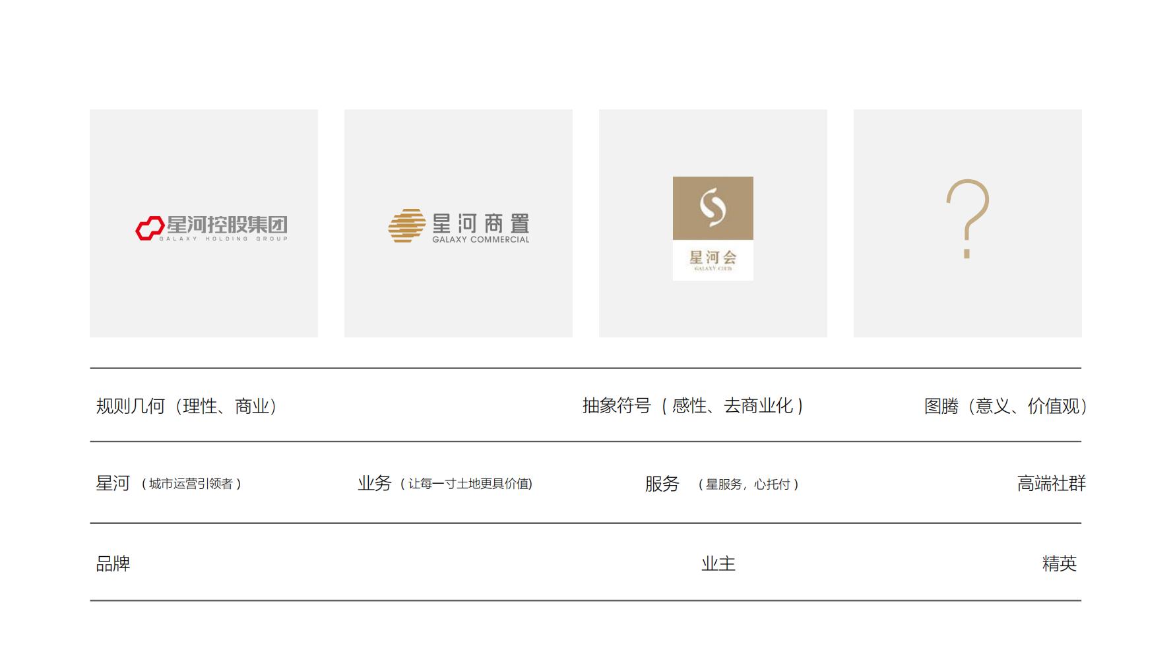Click the 业务 label
Screen dimensions: 1173x659
tap(375, 483)
